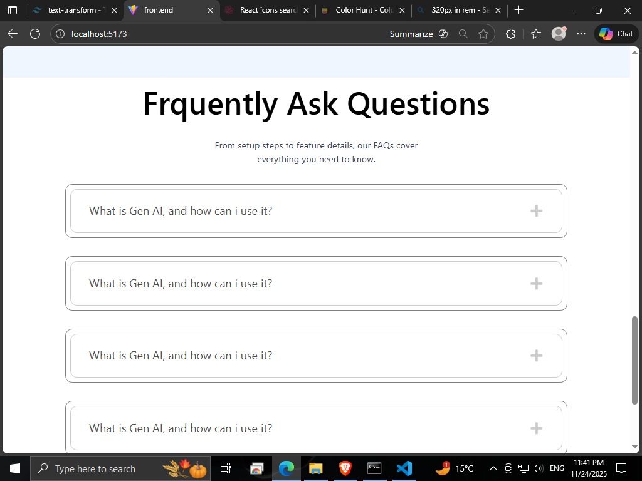This screenshot has height=481, width=642.
Task: Launch Brave browser from the taskbar
Action: point(345,468)
